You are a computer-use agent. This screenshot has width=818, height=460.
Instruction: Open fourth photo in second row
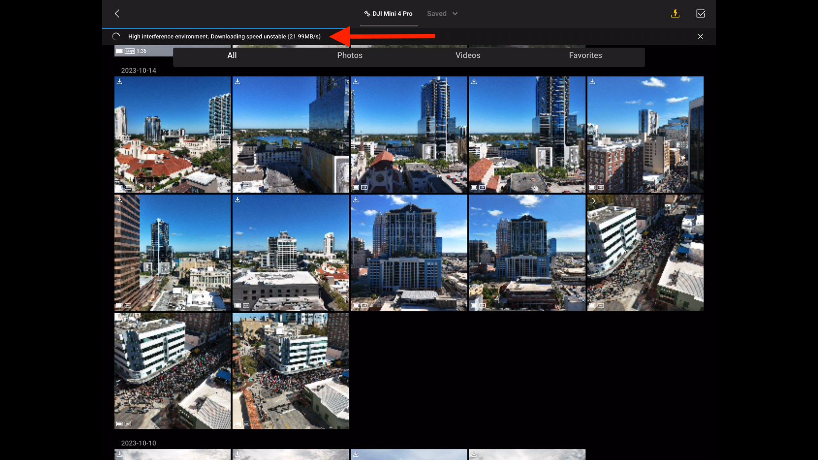pyautogui.click(x=527, y=253)
